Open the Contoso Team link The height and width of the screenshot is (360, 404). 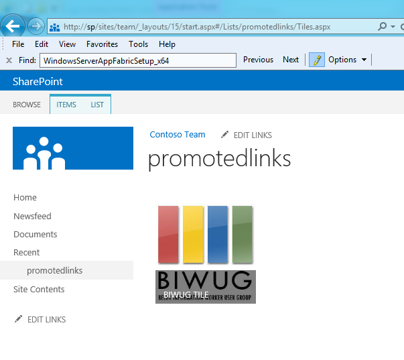click(x=178, y=134)
